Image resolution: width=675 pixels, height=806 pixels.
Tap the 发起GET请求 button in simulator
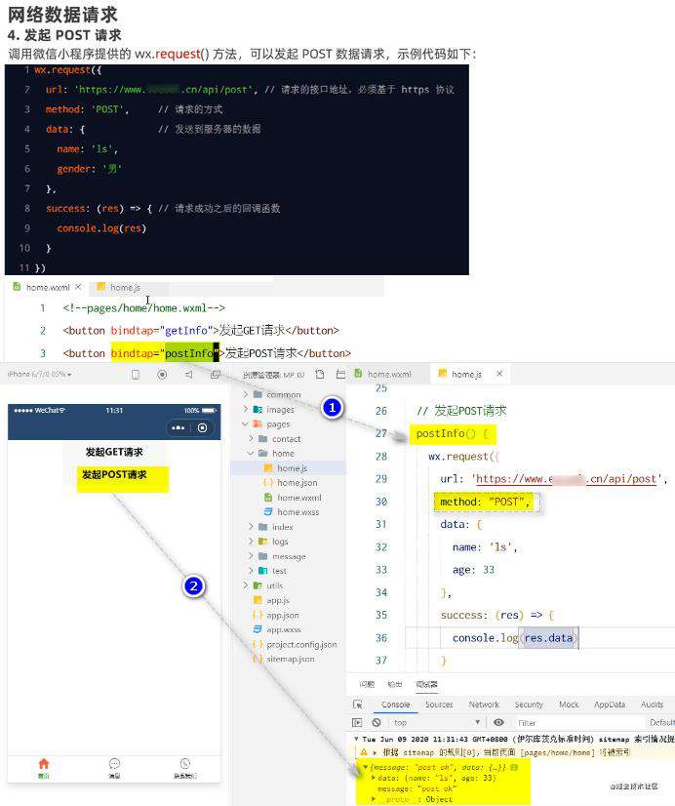[x=114, y=452]
